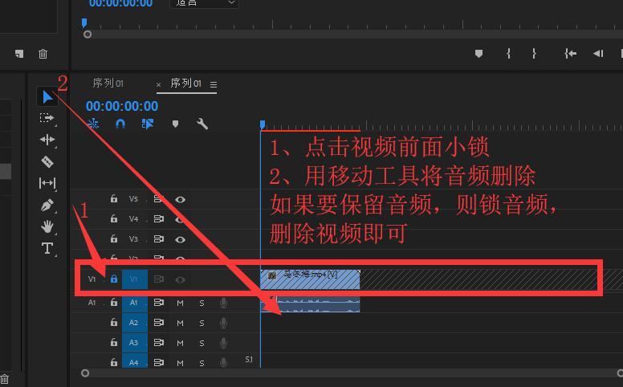This screenshot has height=387, width=623.
Task: Open timeline display settings wrench
Action: pyautogui.click(x=202, y=124)
